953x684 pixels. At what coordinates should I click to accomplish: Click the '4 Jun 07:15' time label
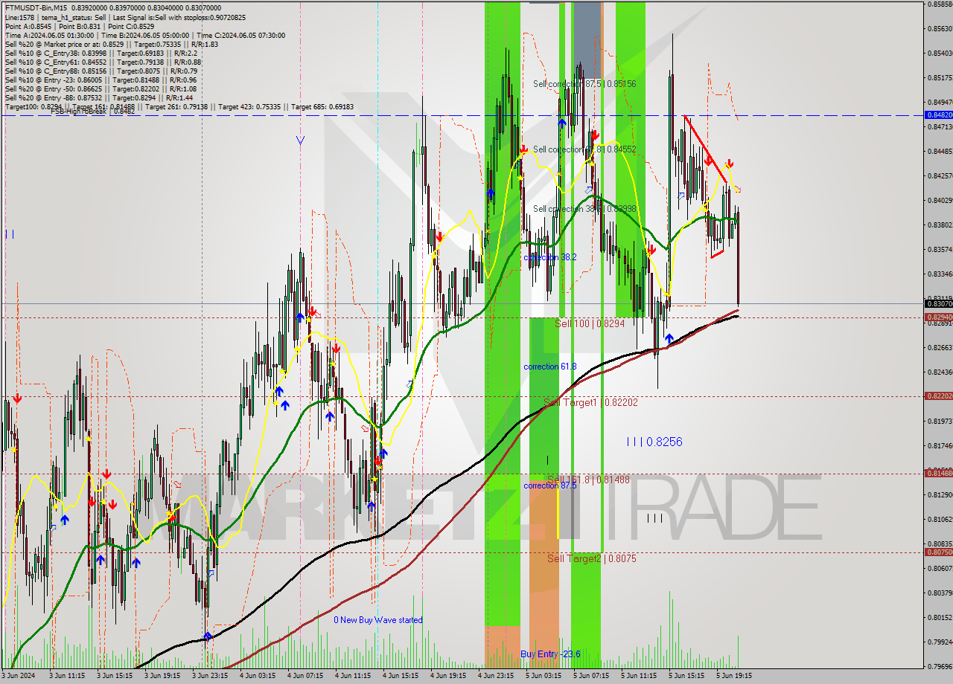pos(307,677)
